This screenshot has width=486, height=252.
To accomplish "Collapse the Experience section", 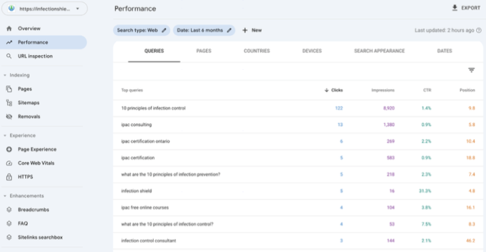I will tap(5, 136).
